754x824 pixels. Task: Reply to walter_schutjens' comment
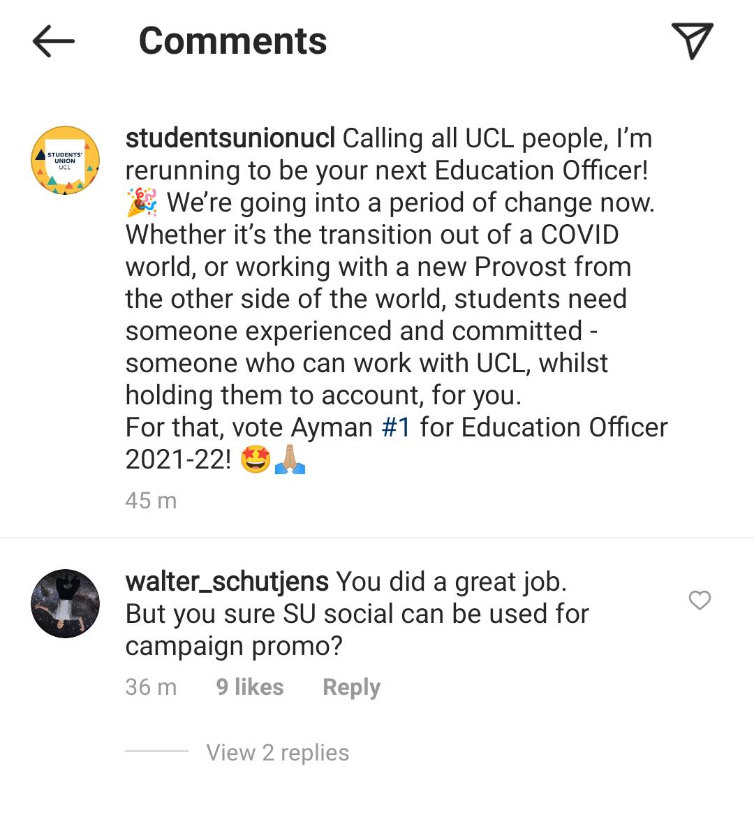pos(351,687)
